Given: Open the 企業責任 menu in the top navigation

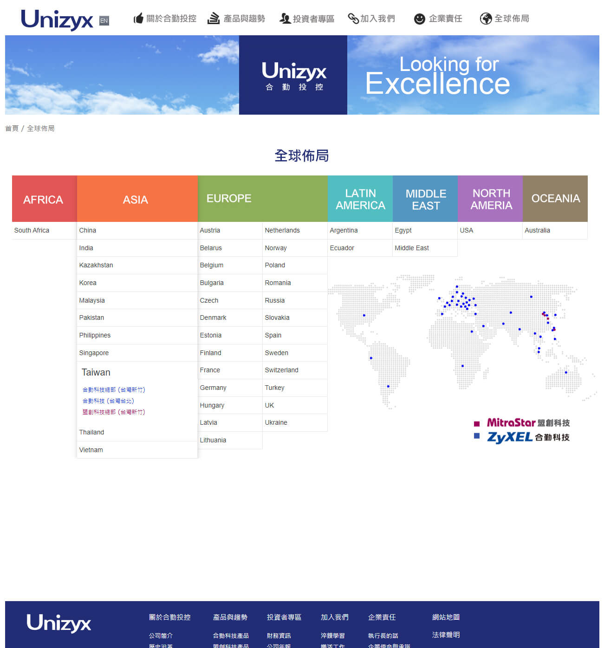Looking at the screenshot, I should pos(446,19).
